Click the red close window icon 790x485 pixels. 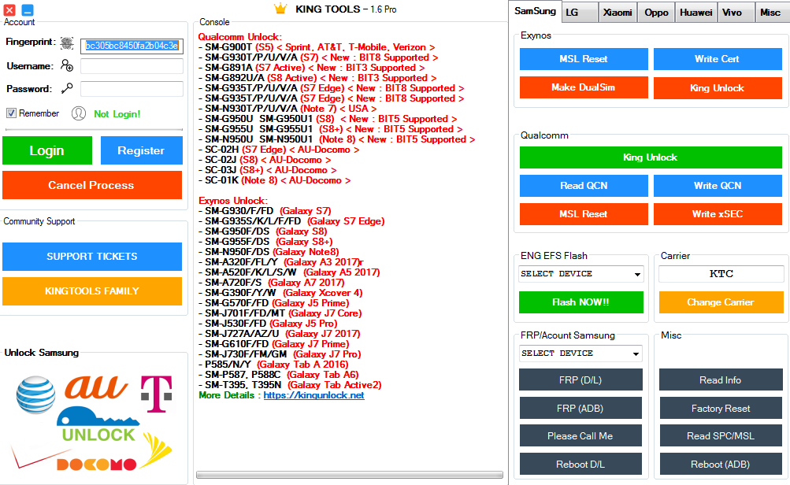pyautogui.click(x=9, y=9)
